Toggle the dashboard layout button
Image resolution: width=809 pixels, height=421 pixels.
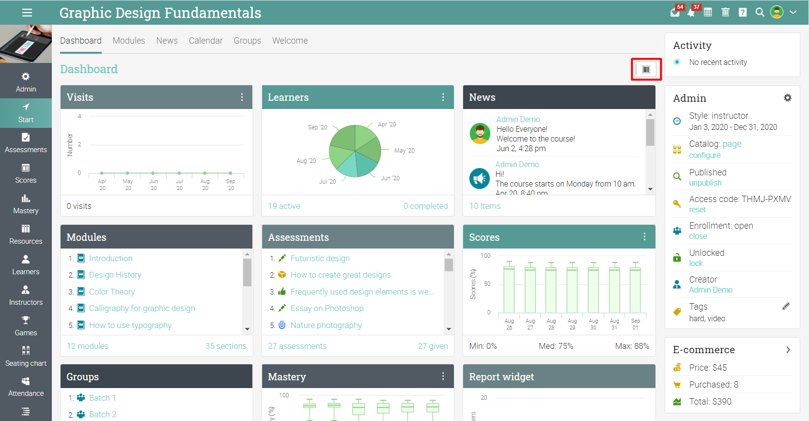coord(646,69)
